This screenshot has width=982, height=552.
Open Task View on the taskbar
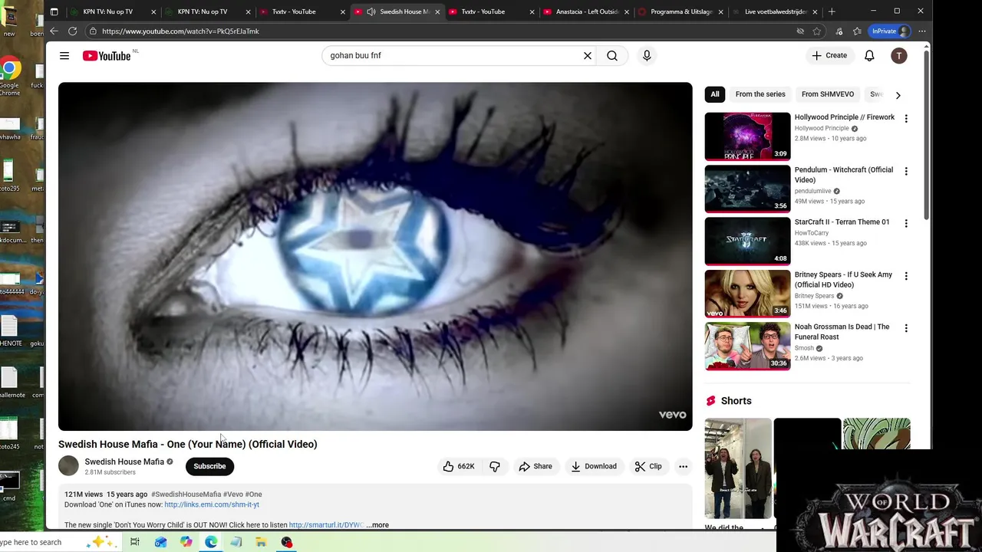tap(134, 542)
